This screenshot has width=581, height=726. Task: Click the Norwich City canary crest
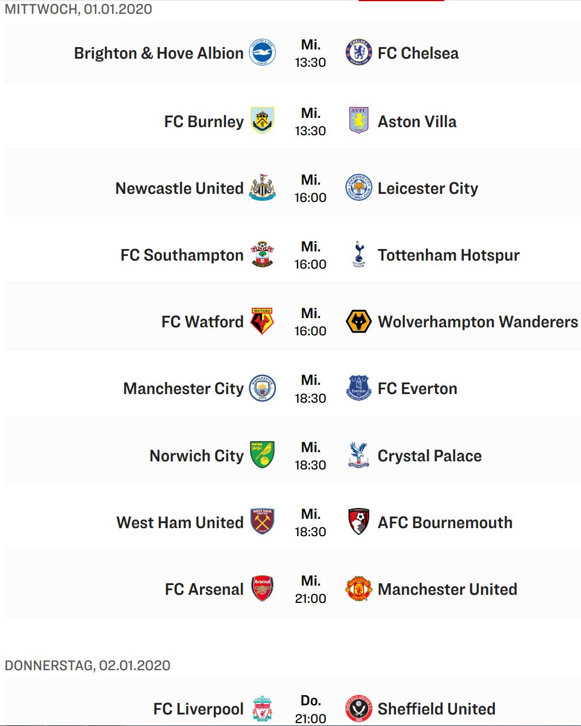pos(262,455)
